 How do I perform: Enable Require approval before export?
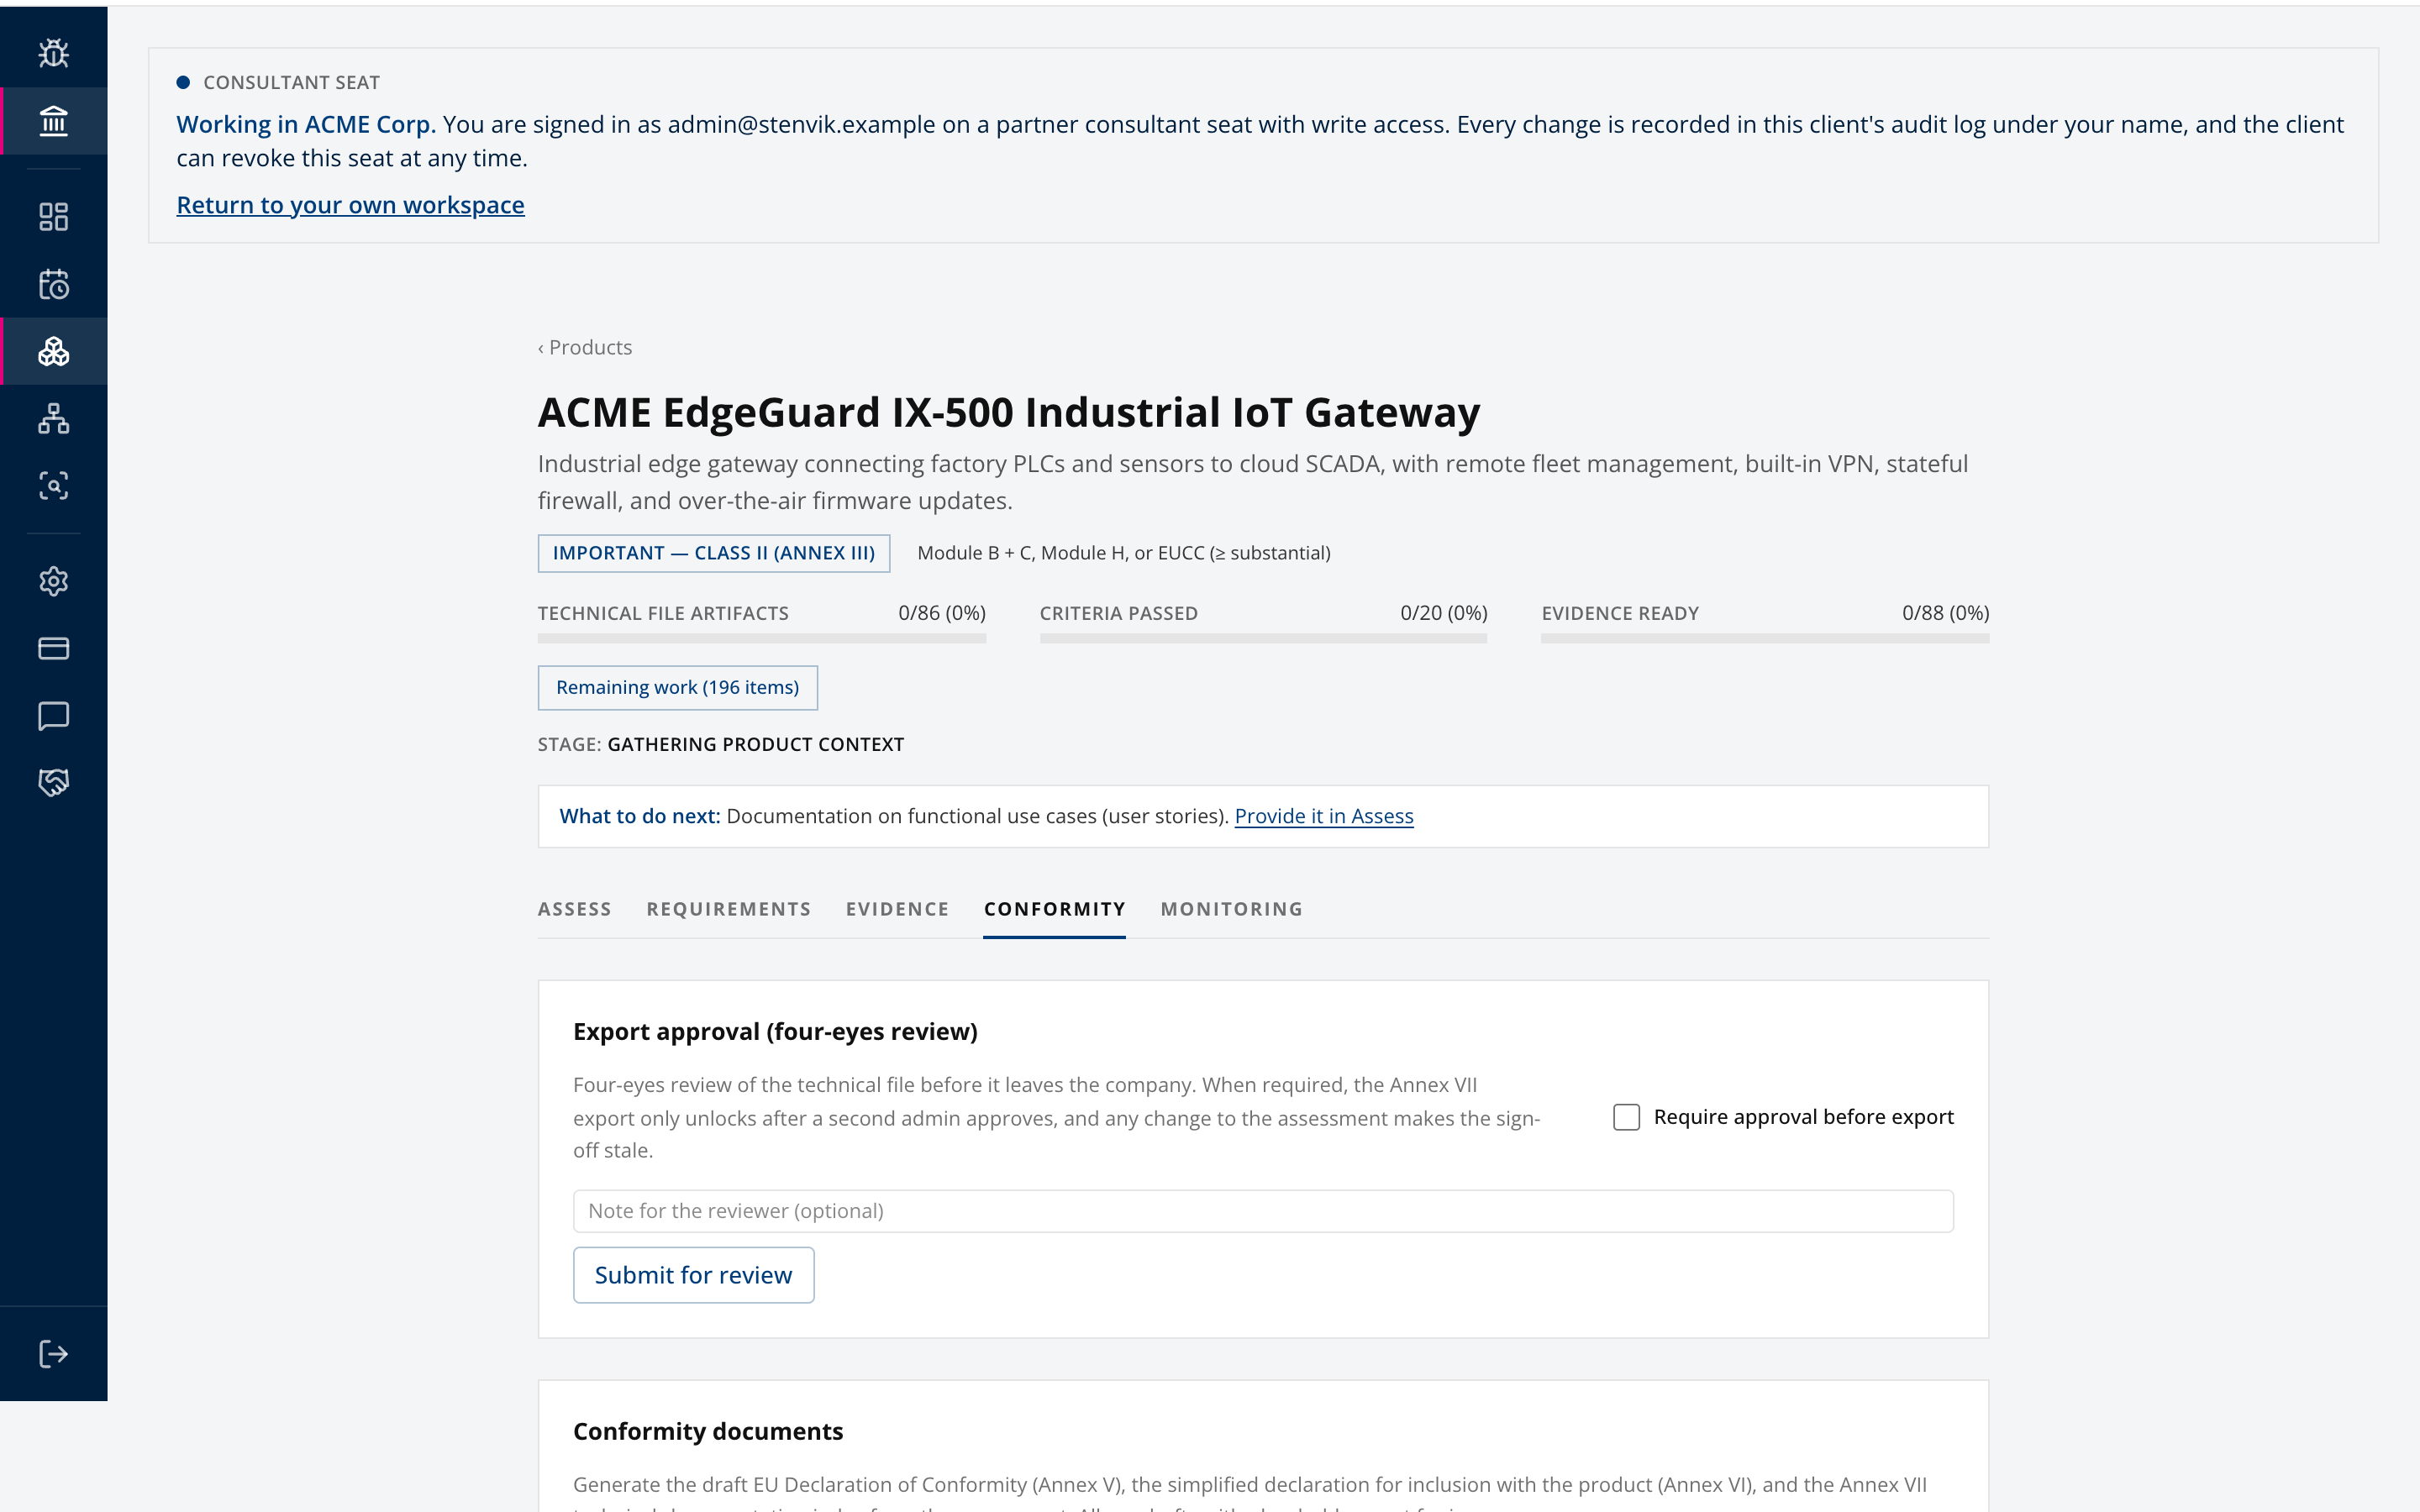(1626, 1117)
